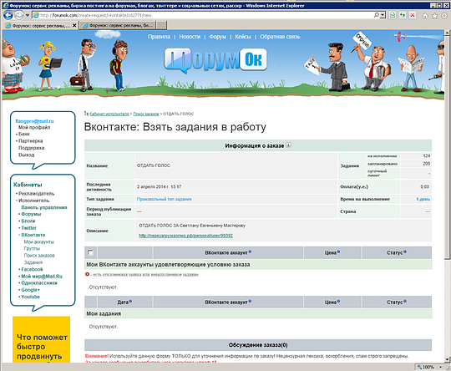This screenshot has width=451, height=371.
Task: Click the vertical page scrollbar thumb
Action: click(x=448, y=147)
